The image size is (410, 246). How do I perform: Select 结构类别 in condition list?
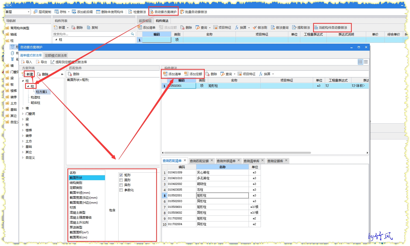[x=87, y=183]
